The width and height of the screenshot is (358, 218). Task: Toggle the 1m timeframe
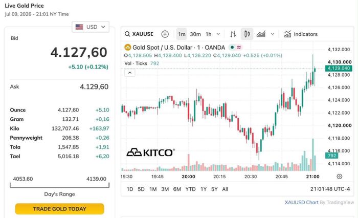182,34
